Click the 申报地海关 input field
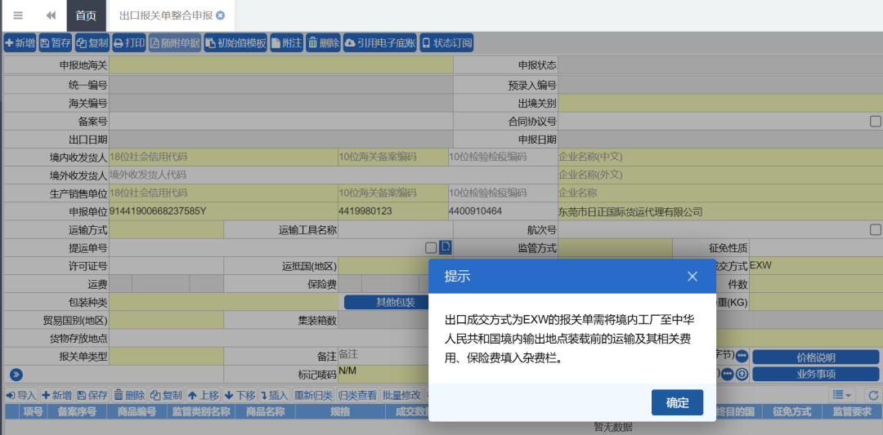This screenshot has height=435, width=883. click(280, 65)
